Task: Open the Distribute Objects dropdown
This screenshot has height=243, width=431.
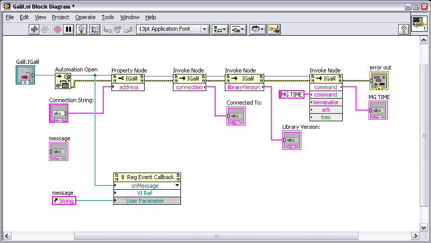Action: pyautogui.click(x=238, y=29)
